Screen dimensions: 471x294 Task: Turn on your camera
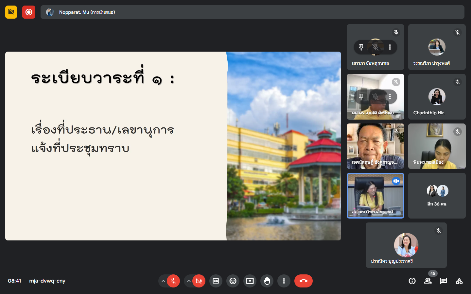click(x=199, y=281)
